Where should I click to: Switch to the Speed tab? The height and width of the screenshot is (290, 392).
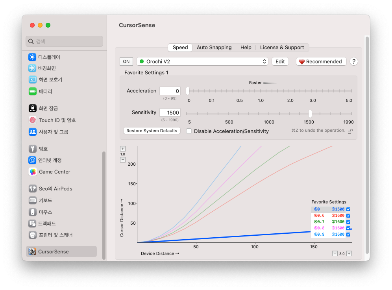click(x=180, y=48)
